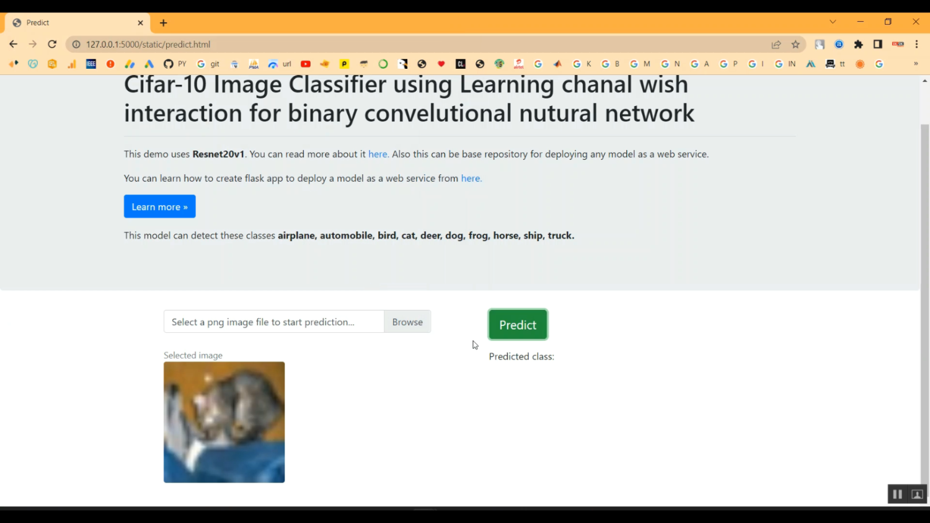Open the Google 'N' bookmark

coord(671,64)
